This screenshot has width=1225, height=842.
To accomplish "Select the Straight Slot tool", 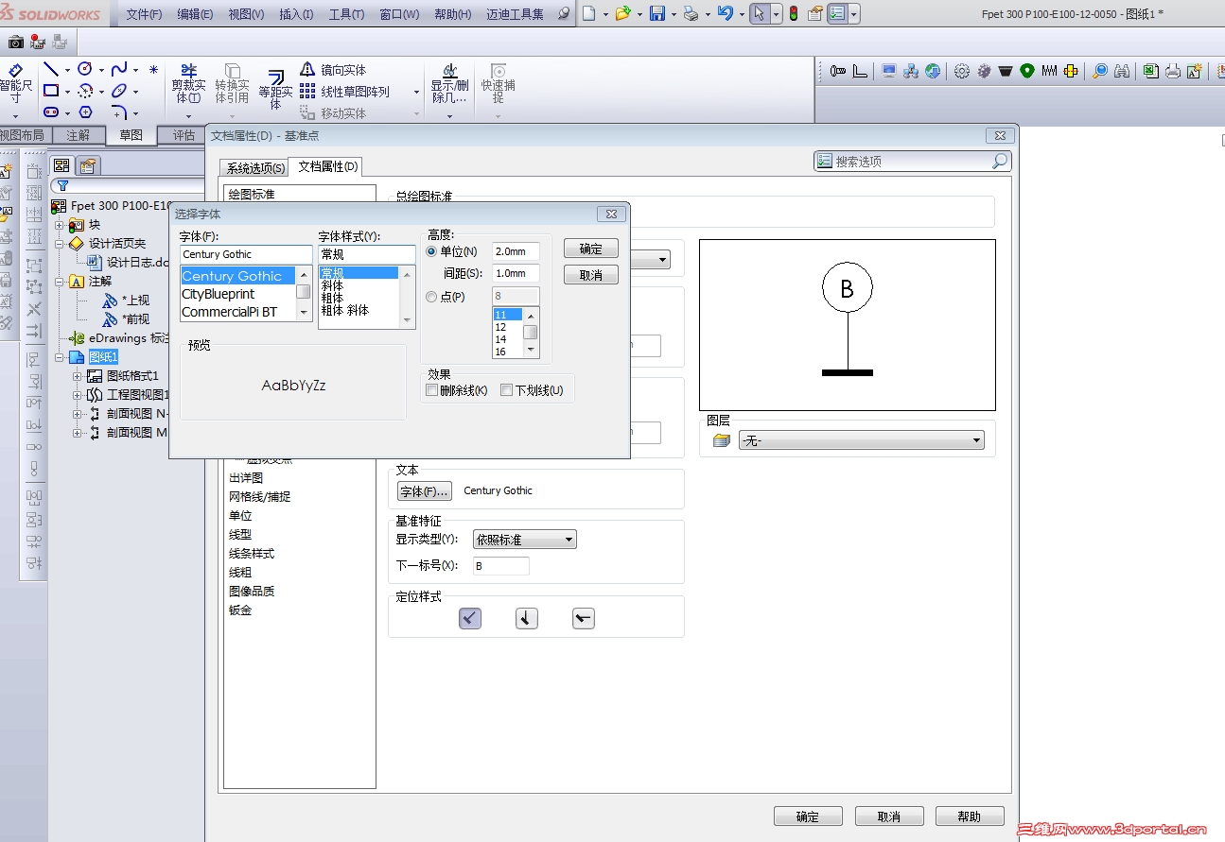I will pyautogui.click(x=51, y=112).
